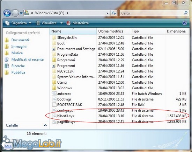Open the Visualizza dropdown arrow
The image size is (192, 152).
pos(61,23)
